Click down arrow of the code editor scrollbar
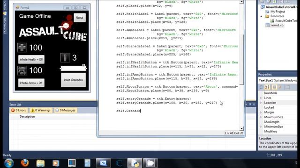The width and height of the screenshot is (300, 168). (241, 128)
